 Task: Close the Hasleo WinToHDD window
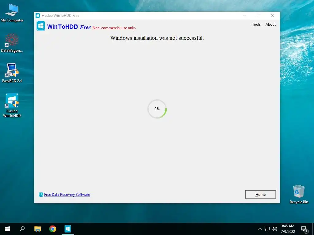[x=273, y=16]
